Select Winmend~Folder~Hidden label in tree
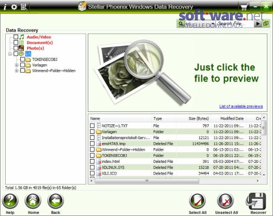The height and width of the screenshot is (216, 273). pyautogui.click(x=54, y=70)
